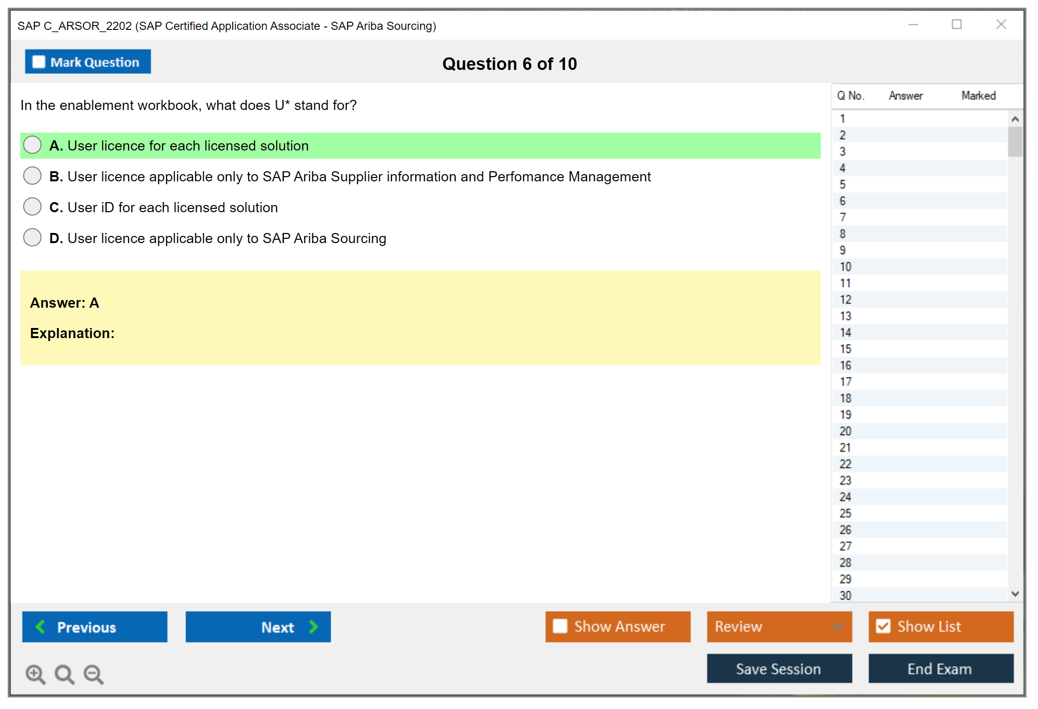Click the zoom in magnifier icon
The image size is (1038, 709).
tap(35, 674)
